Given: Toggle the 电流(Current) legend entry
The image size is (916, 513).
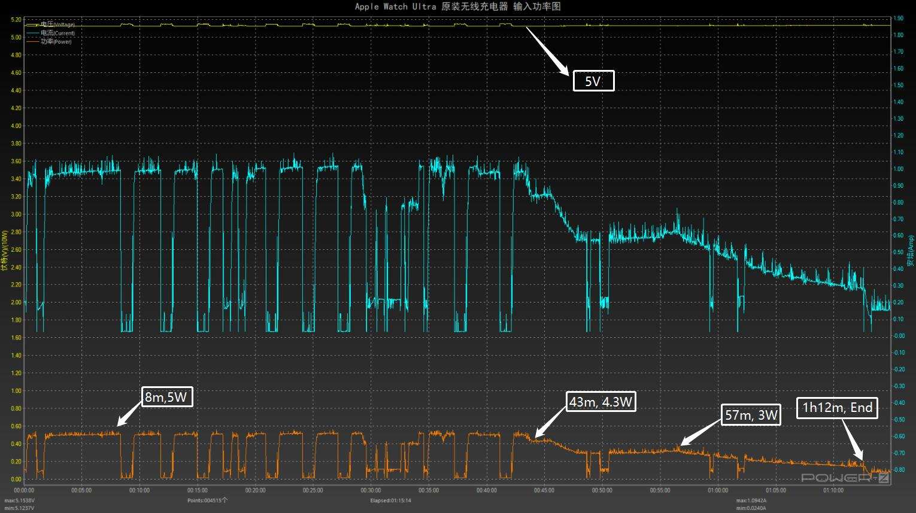Looking at the screenshot, I should 57,33.
